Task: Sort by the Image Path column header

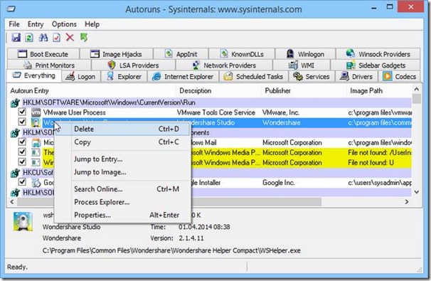Action: coord(379,91)
